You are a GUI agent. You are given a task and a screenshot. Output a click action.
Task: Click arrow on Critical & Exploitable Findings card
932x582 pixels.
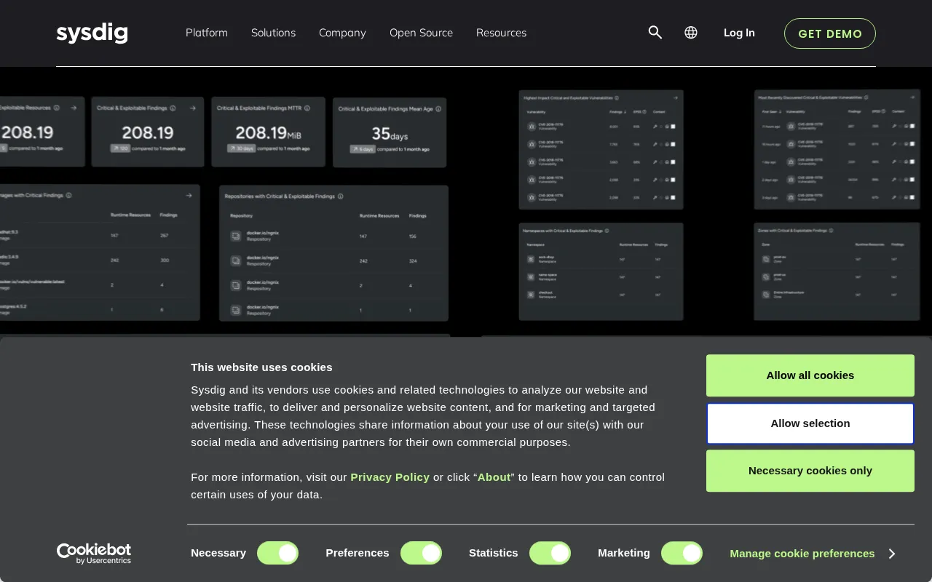click(192, 108)
